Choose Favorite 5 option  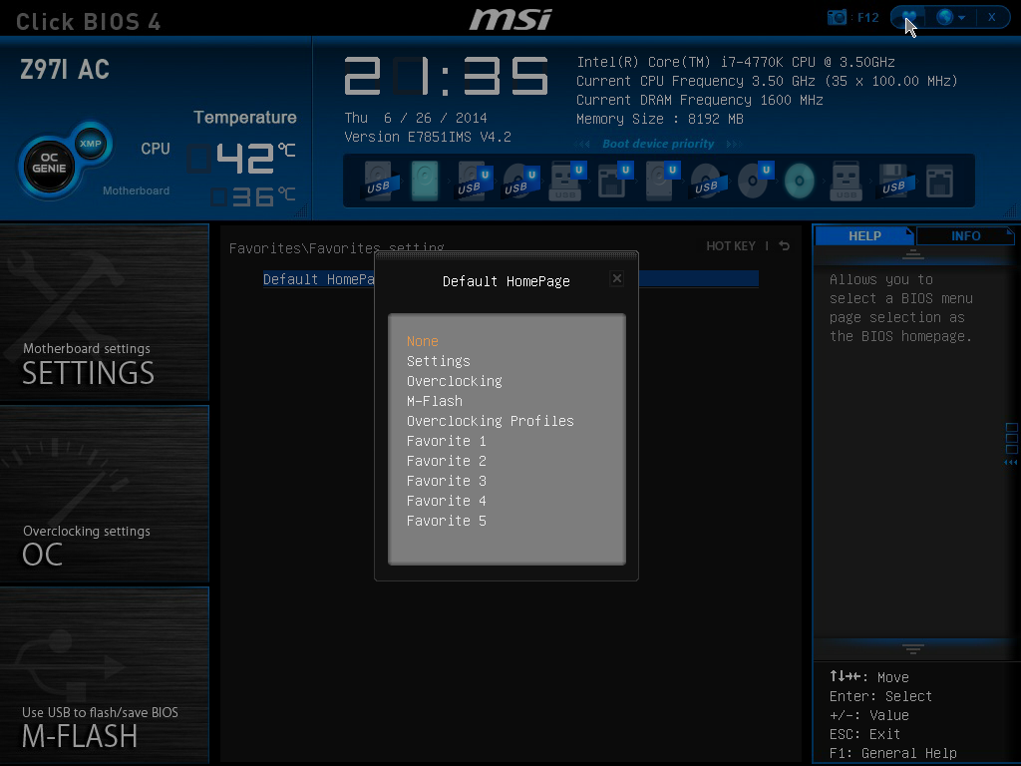[x=446, y=521]
